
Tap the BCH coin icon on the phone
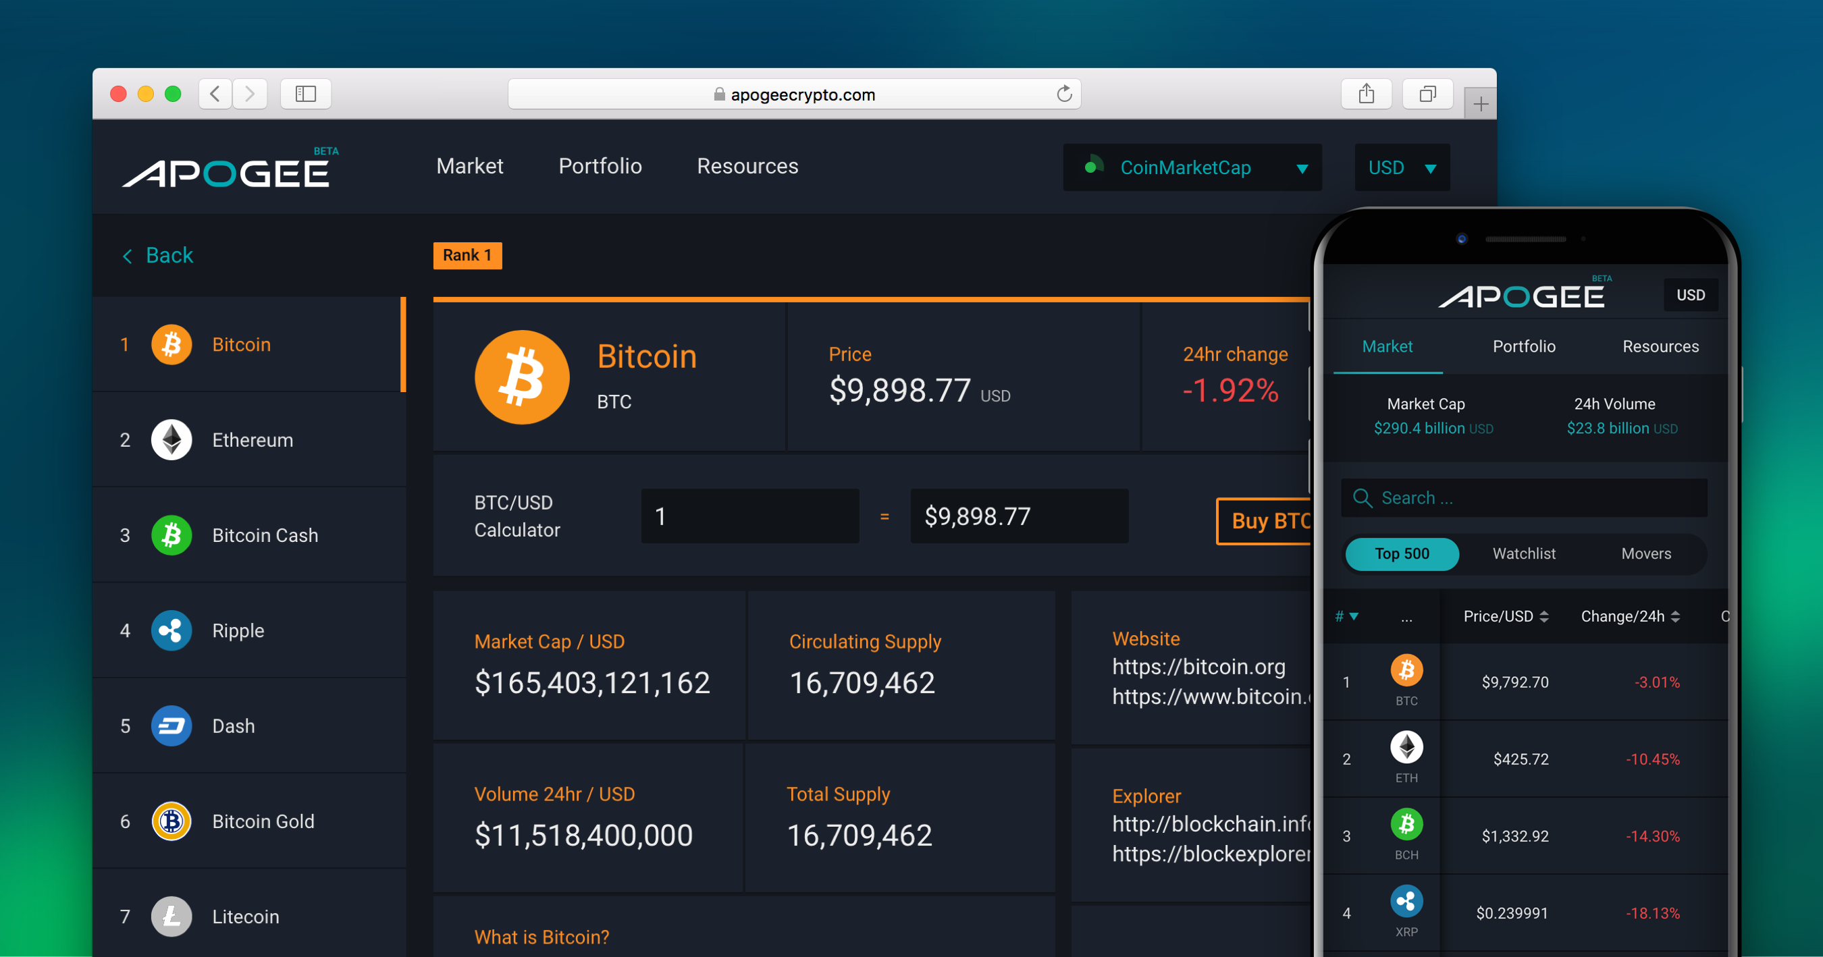tap(1407, 824)
